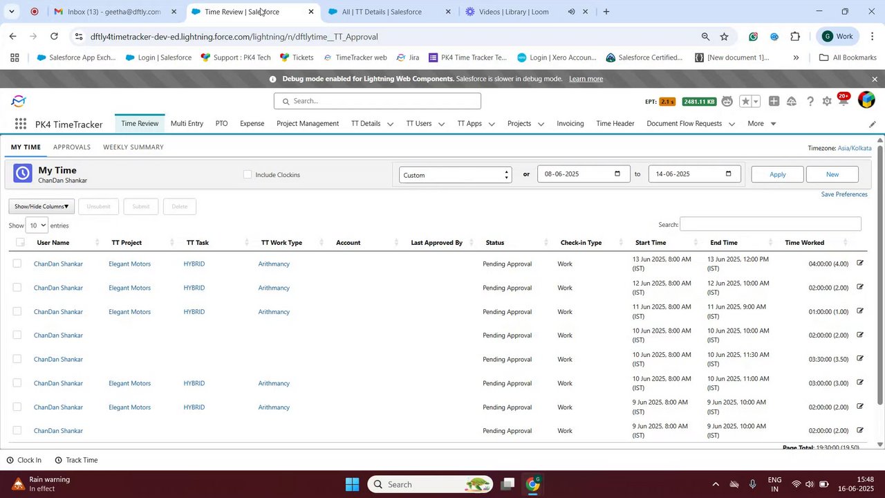Check the 9 Jun row without a project
This screenshot has height=498, width=885.
17,430
